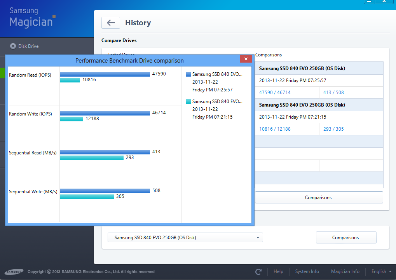396x280 pixels.
Task: Click the 508 Sequential Write blue bar
Action: click(x=105, y=191)
